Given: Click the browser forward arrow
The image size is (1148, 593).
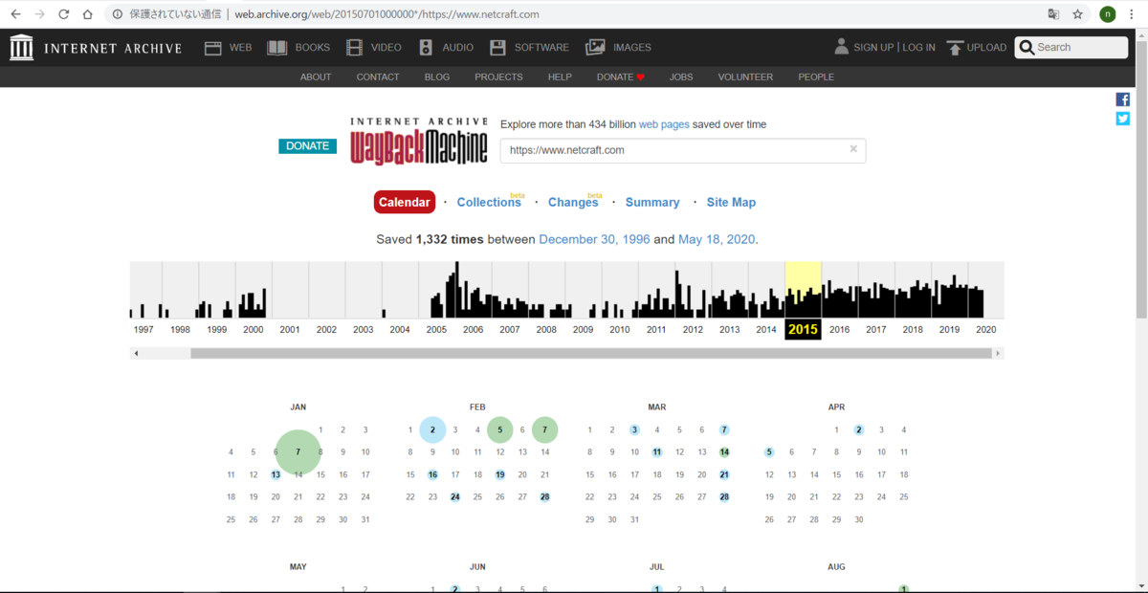Looking at the screenshot, I should [39, 14].
